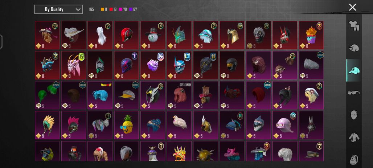Open the glasses category icon

tap(354, 92)
